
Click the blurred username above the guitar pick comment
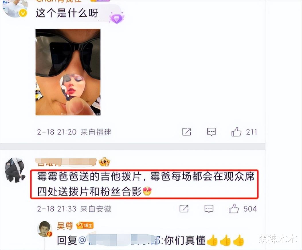click(66, 162)
